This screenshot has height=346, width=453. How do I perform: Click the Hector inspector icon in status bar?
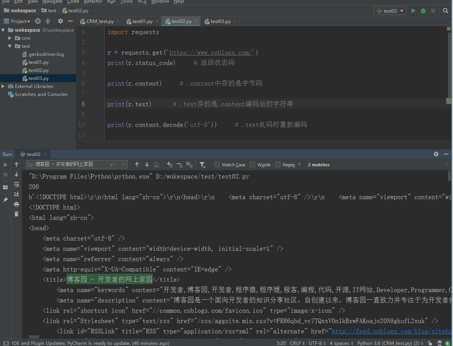tap(440, 343)
